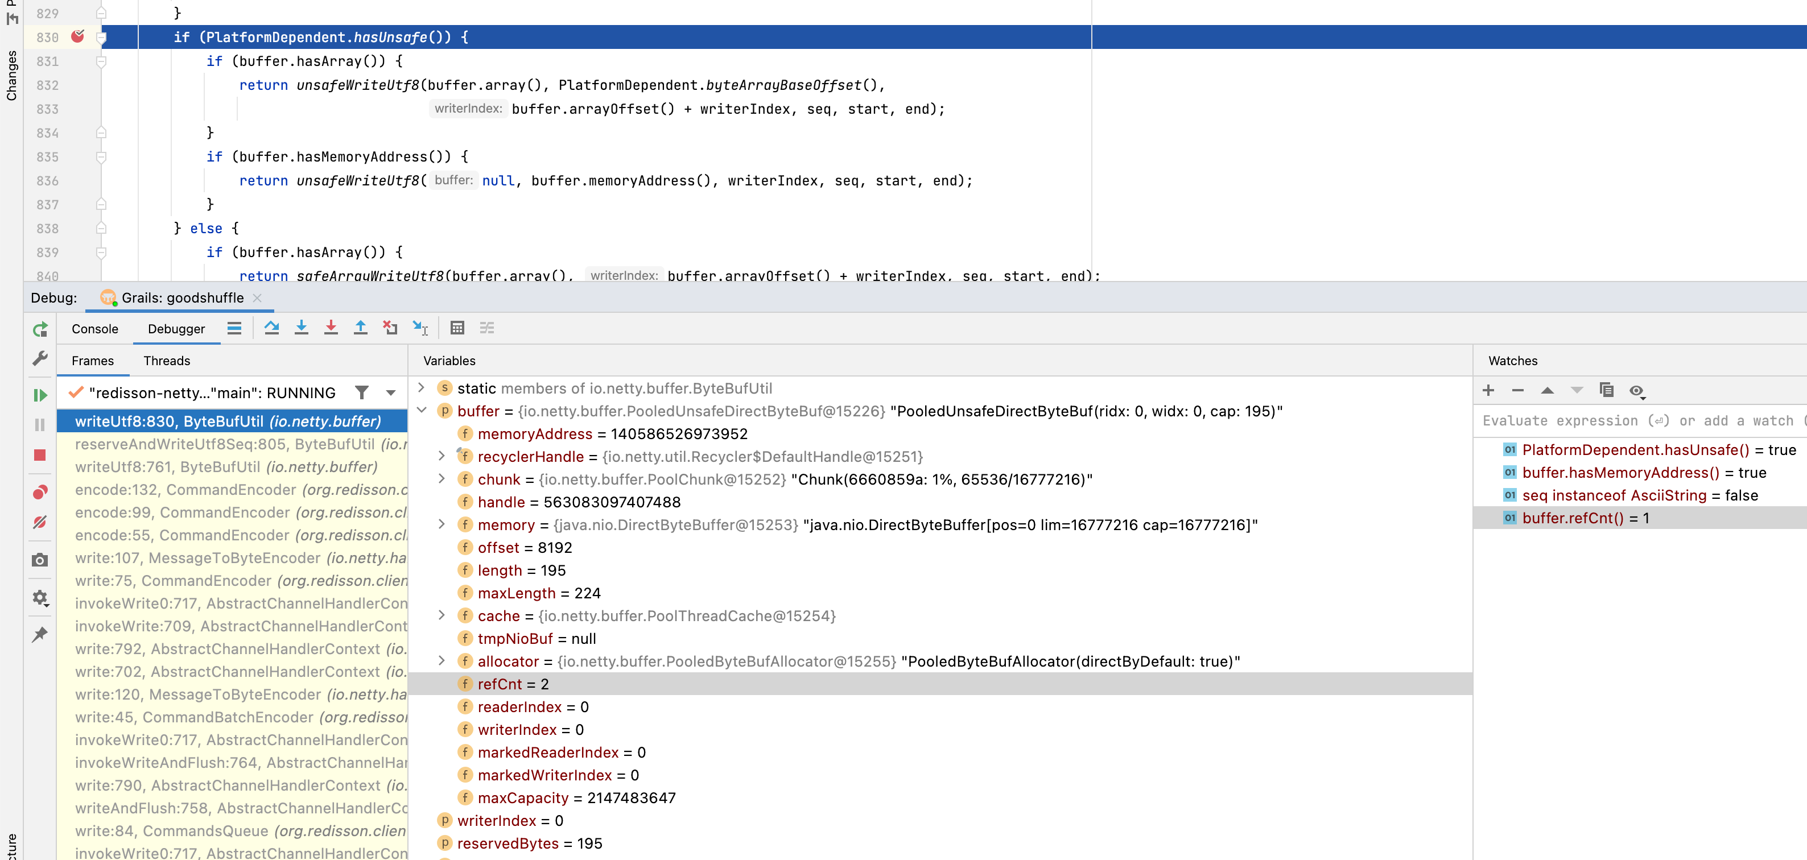Click the View Breakpoints icon
Viewport: 1807px width, 860px height.
(40, 491)
